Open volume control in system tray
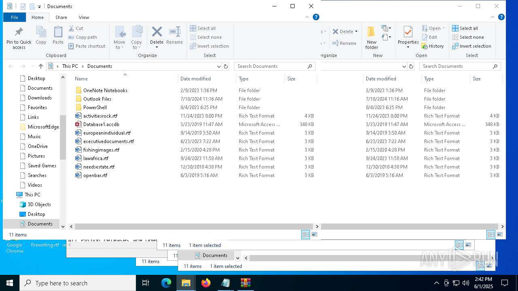This screenshot has width=518, height=291. pos(466,283)
